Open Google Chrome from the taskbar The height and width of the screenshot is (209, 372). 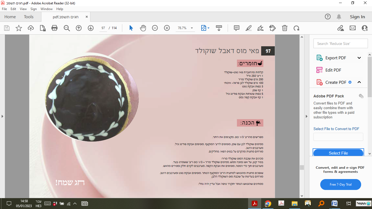pyautogui.click(x=268, y=204)
